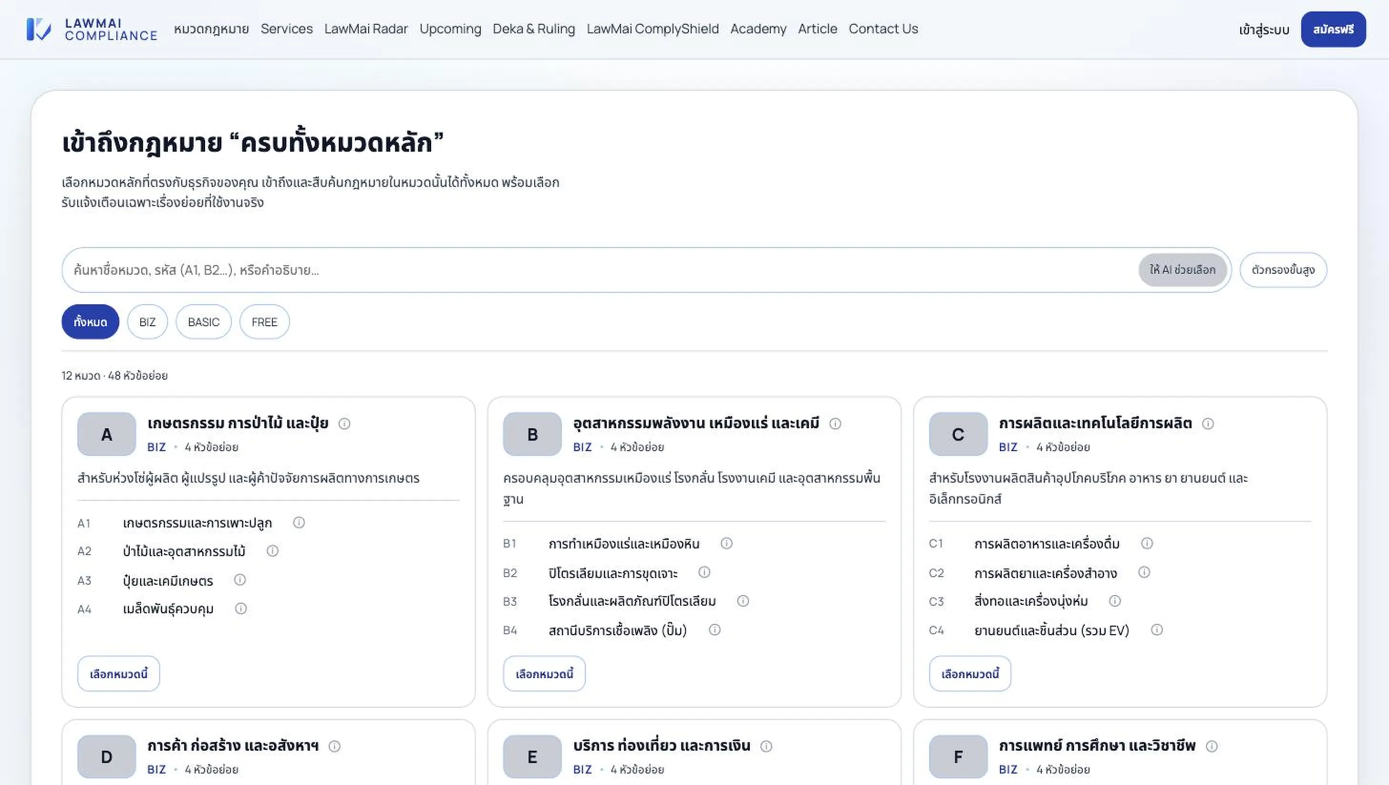Open the ตัวกรองขั้นสูง advanced filter
Screen dimensions: 1389x785
(x=1283, y=270)
